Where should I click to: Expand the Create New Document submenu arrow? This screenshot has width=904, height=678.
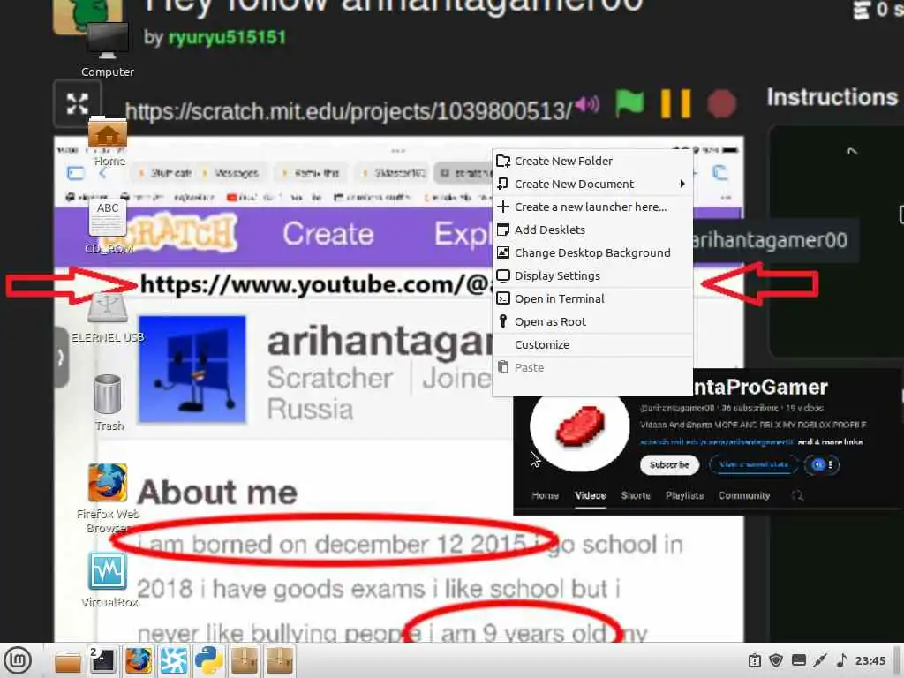point(682,184)
